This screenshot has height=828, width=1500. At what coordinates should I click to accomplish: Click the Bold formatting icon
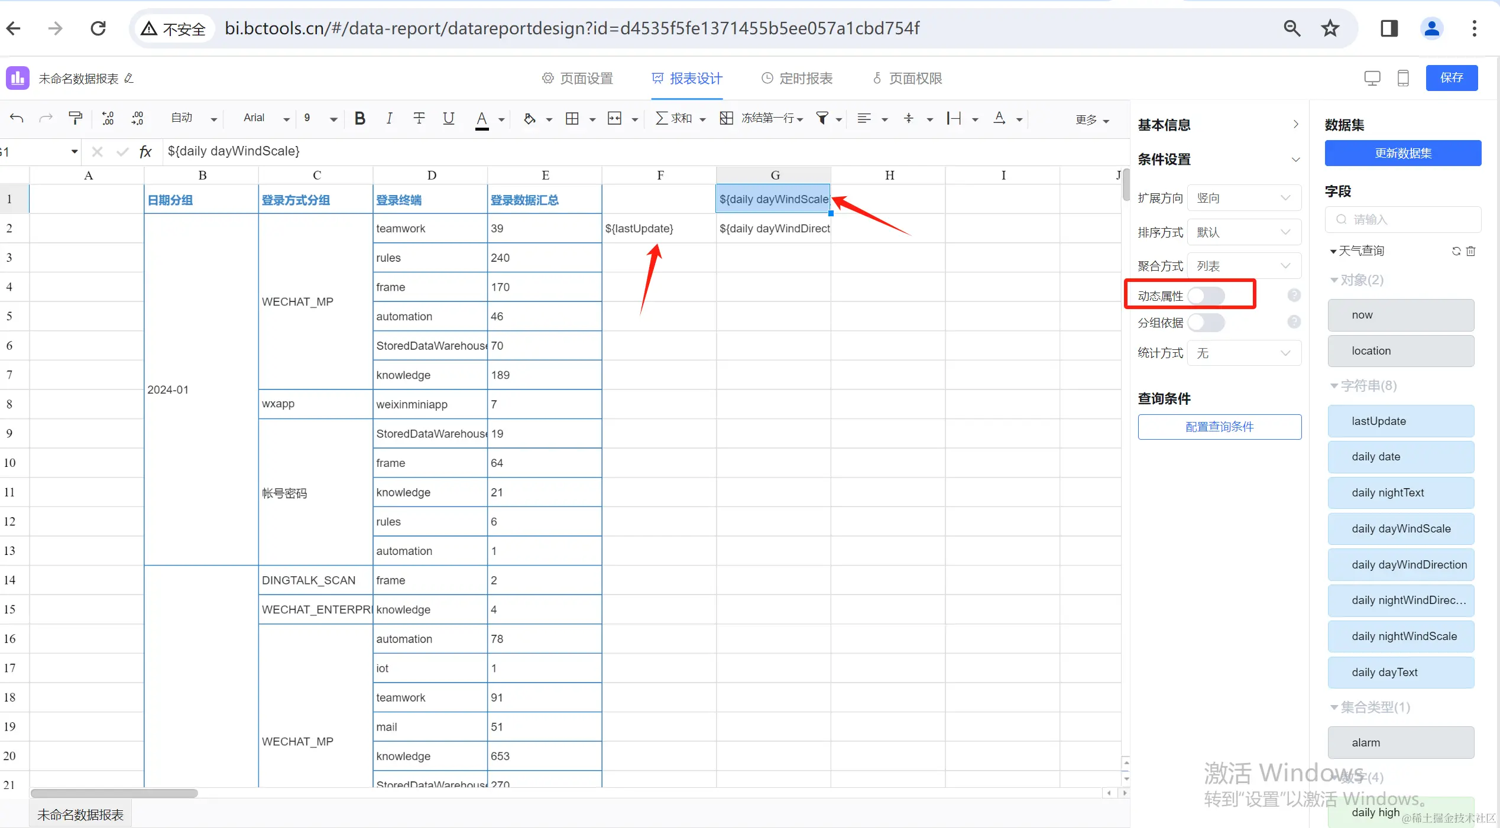pos(359,119)
